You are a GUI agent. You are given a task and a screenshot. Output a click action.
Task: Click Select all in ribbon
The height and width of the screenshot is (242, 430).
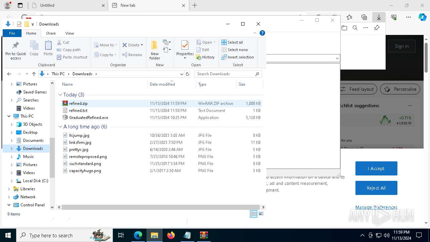click(x=232, y=42)
